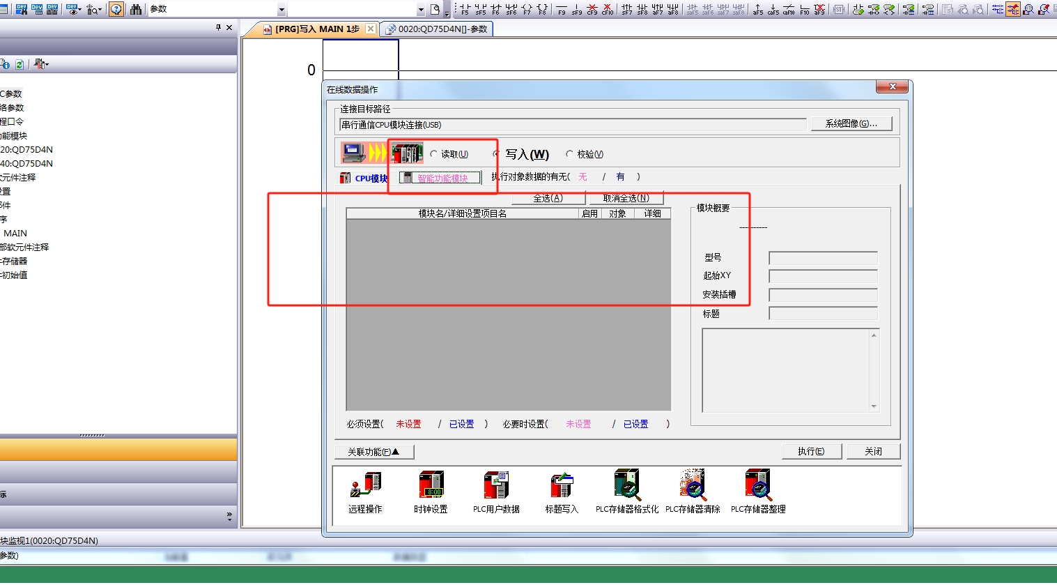1057x585 pixels.
Task: Expand the Related Functions (关联功能) button
Action: (374, 452)
